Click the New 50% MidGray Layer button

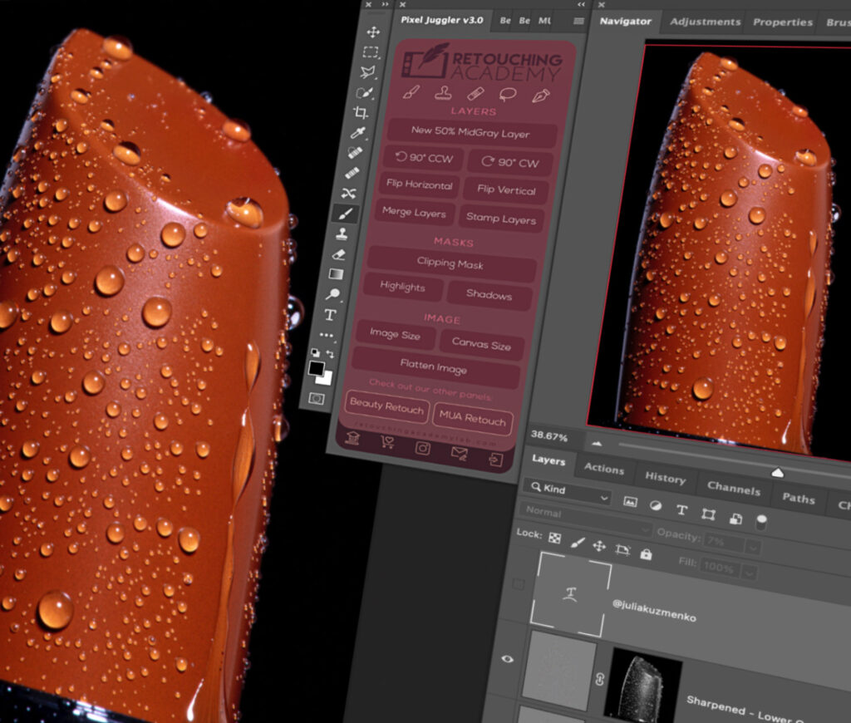(470, 132)
